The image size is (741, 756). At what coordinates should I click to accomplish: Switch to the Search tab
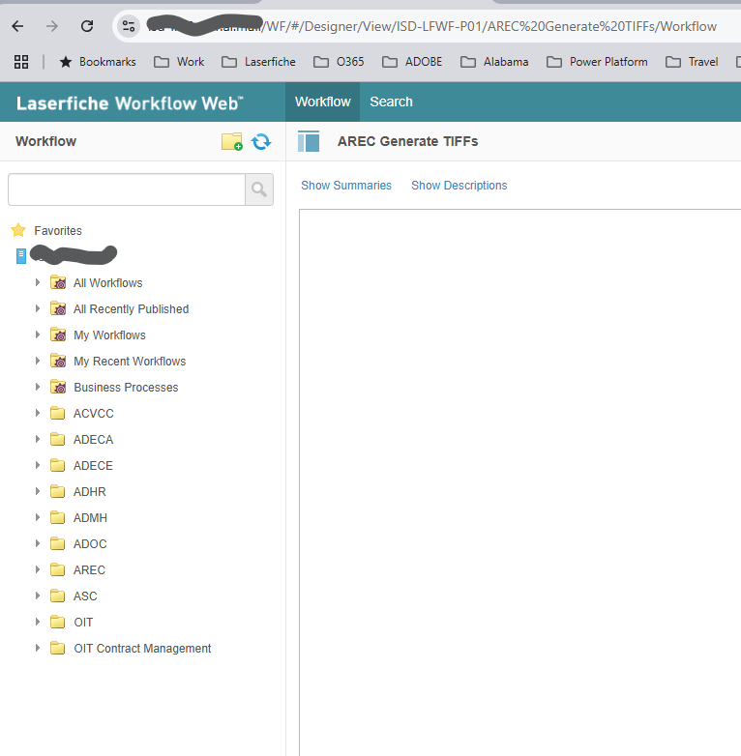pyautogui.click(x=391, y=102)
